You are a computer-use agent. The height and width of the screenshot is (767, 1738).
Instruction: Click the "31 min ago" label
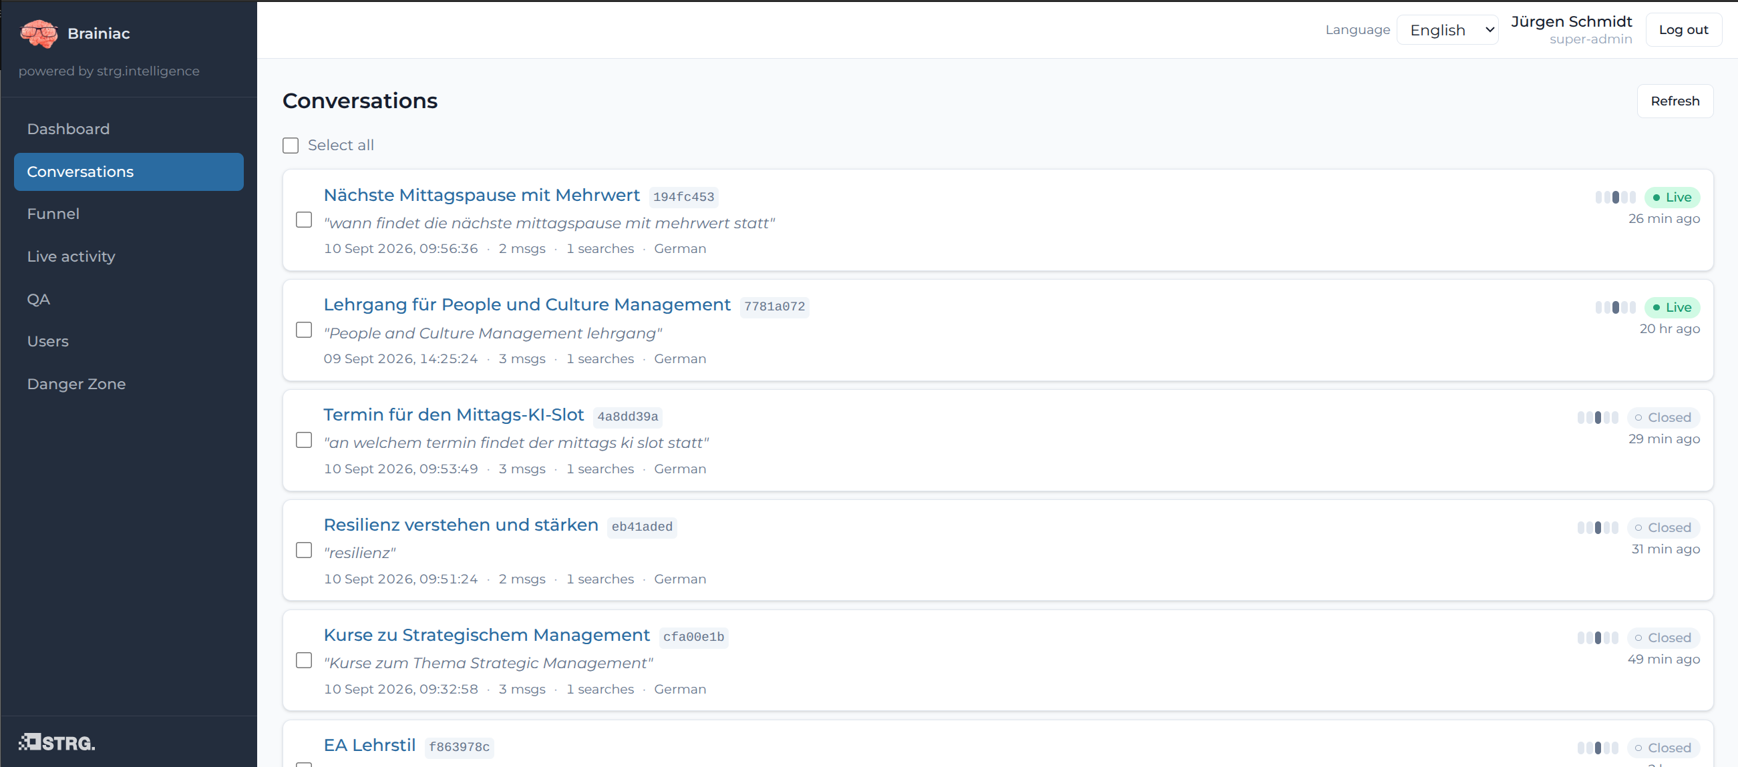(1665, 549)
